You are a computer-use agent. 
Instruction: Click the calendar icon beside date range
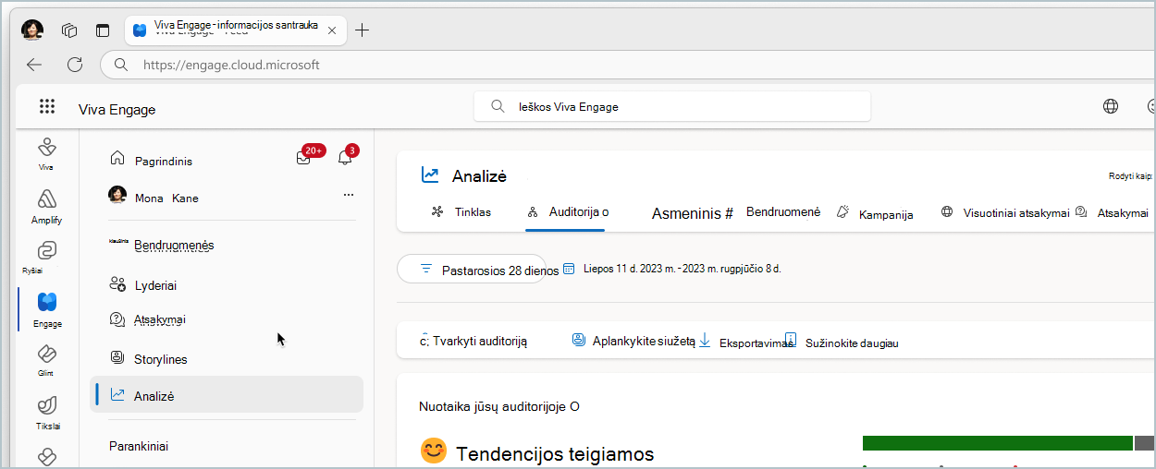(569, 269)
